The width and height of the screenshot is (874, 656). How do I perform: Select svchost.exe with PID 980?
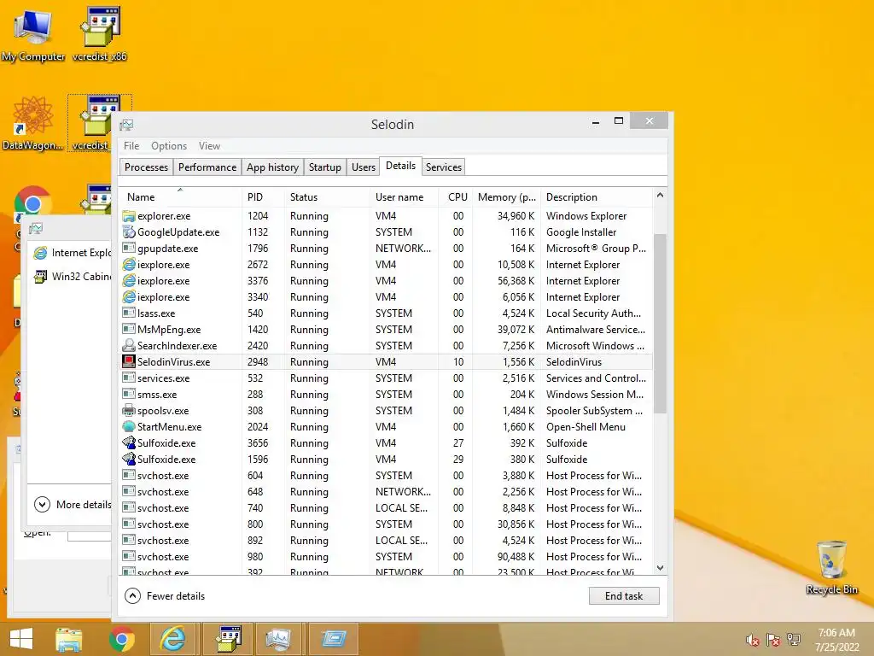coord(386,557)
